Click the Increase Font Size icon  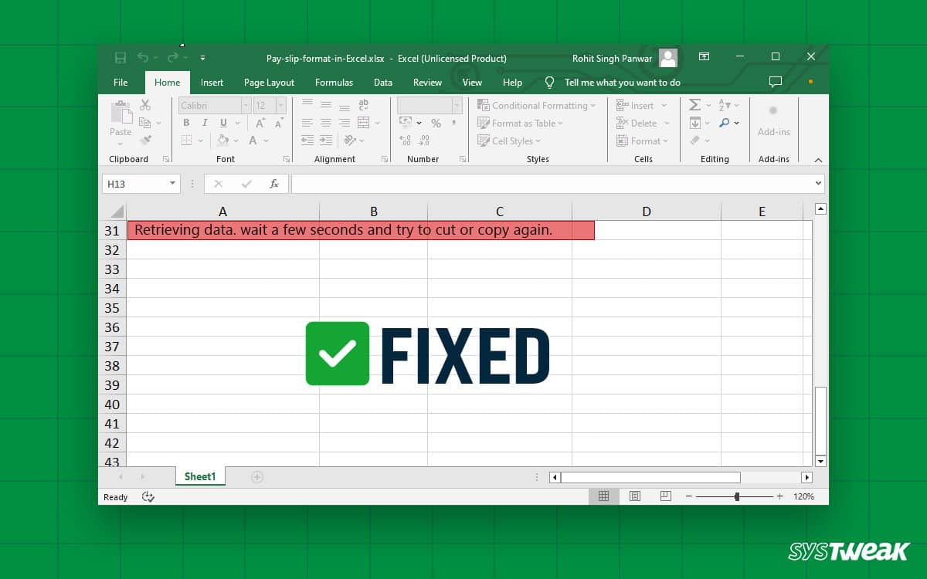point(260,122)
